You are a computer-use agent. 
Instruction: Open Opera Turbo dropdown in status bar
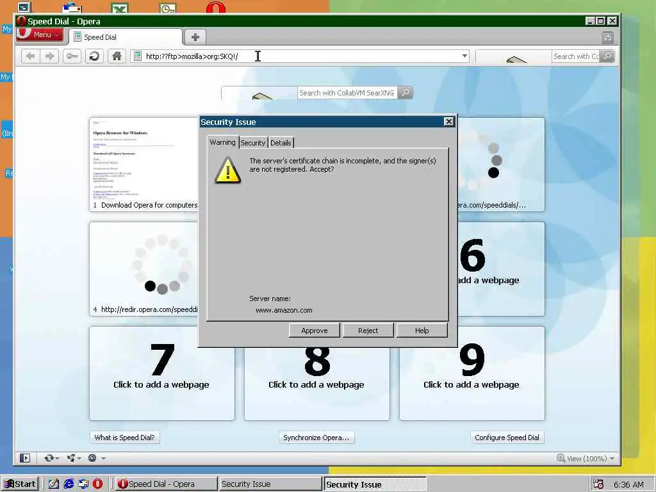pyautogui.click(x=96, y=458)
